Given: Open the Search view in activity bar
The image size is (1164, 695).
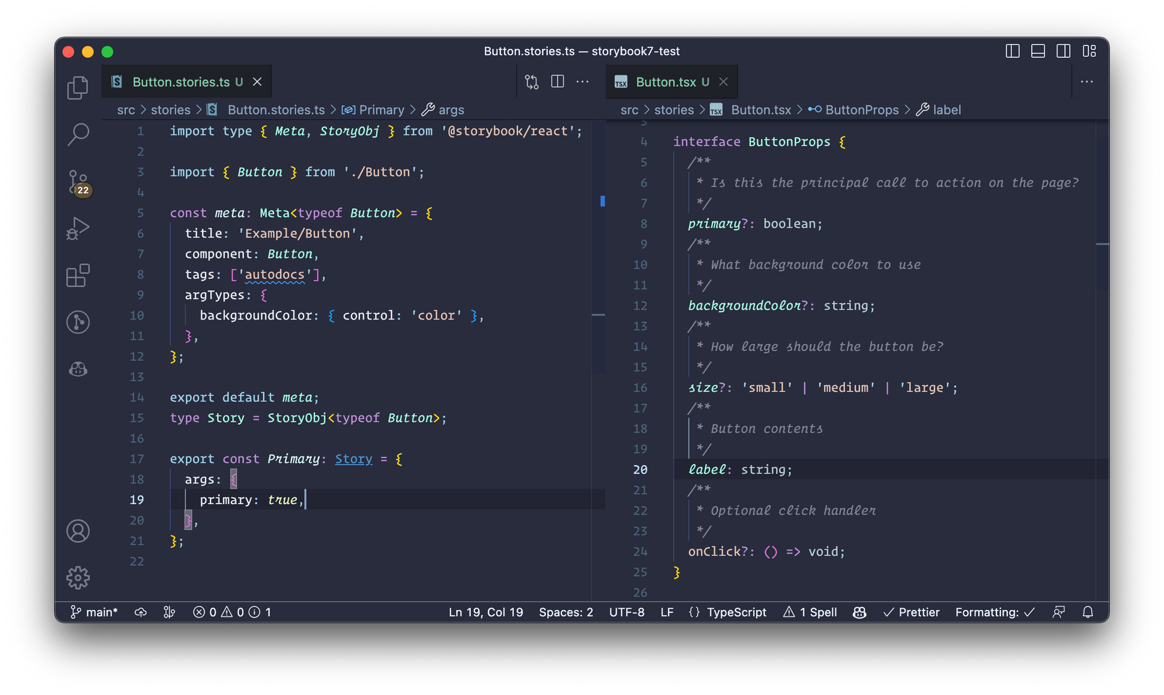Looking at the screenshot, I should tap(77, 134).
